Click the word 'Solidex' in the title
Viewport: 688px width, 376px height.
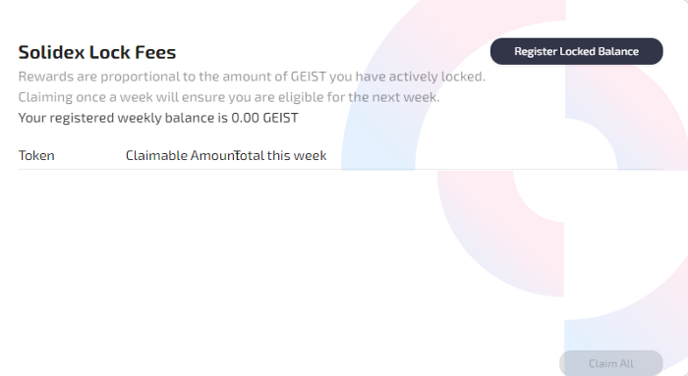(51, 52)
